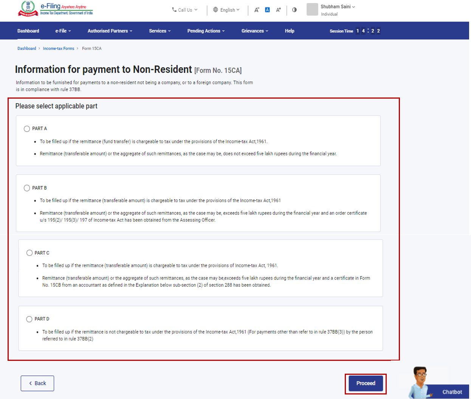Click the Proceed button
Viewport: 471px width, 399px height.
(x=365, y=383)
